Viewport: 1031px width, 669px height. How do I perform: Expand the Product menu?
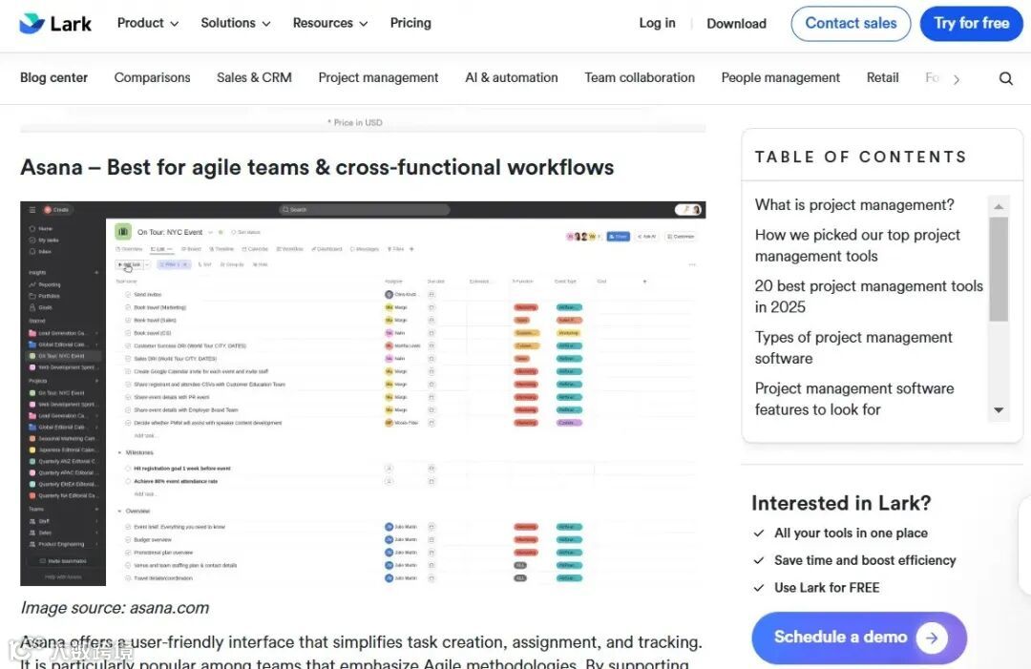[x=148, y=23]
